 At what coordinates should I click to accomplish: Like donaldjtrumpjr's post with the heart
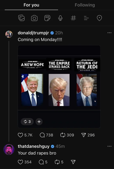tap(20, 135)
